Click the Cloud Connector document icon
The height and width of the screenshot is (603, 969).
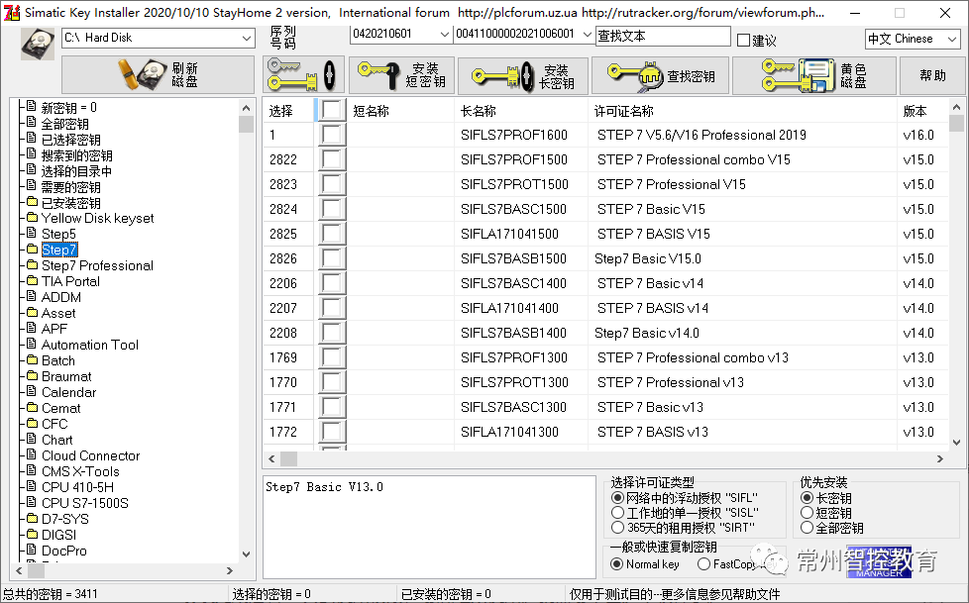(32, 454)
